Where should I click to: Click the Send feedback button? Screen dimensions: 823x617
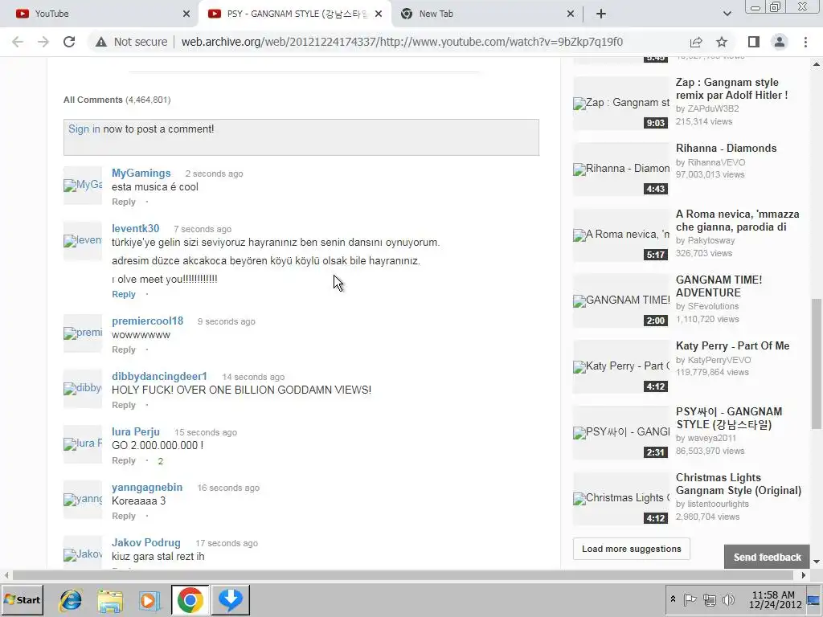click(767, 558)
